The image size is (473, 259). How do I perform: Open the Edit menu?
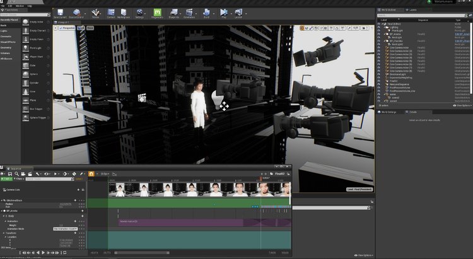pyautogui.click(x=10, y=6)
